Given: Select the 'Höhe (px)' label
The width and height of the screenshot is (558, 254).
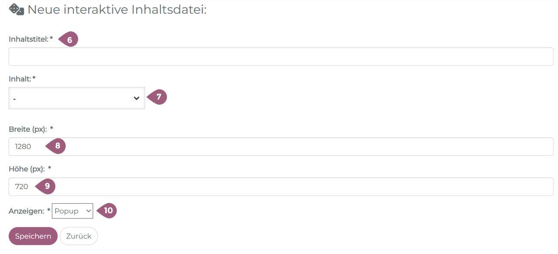Looking at the screenshot, I should pyautogui.click(x=27, y=169).
